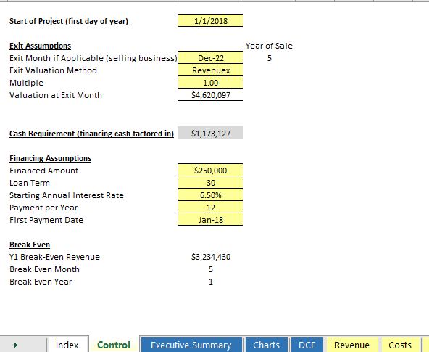This screenshot has width=429, height=352.
Task: Click the Break Even heading
Action: click(30, 245)
